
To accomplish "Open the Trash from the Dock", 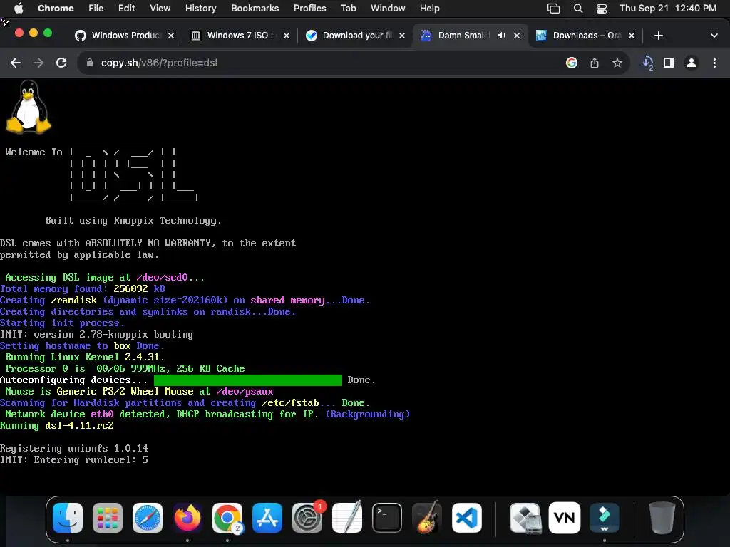I will point(662,518).
